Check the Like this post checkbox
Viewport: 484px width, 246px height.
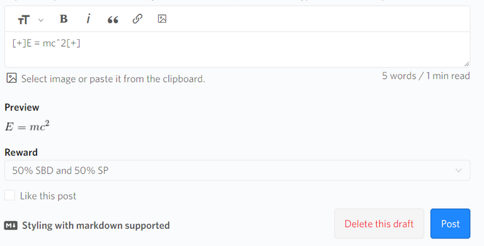click(9, 196)
